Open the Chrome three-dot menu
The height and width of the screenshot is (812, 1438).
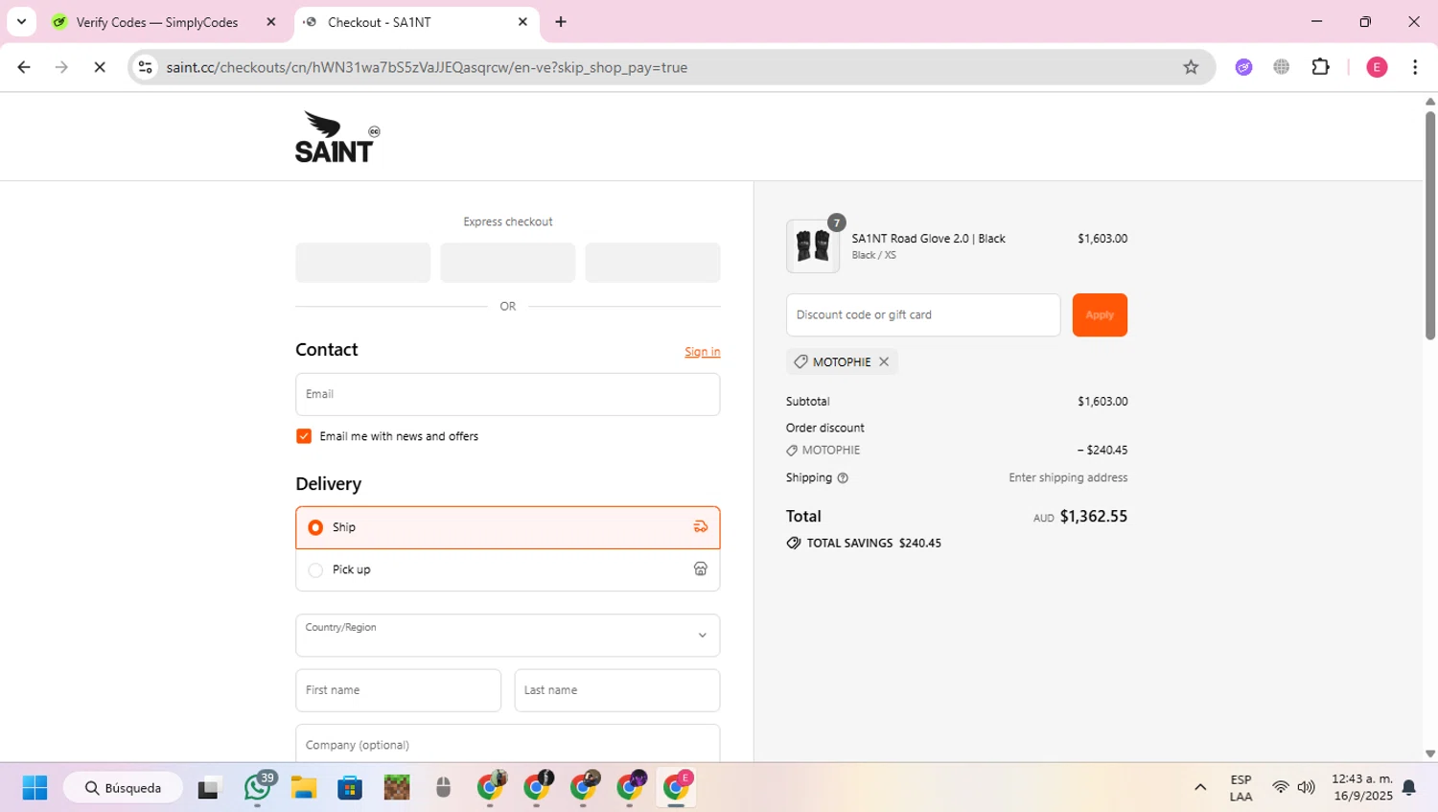tap(1415, 67)
